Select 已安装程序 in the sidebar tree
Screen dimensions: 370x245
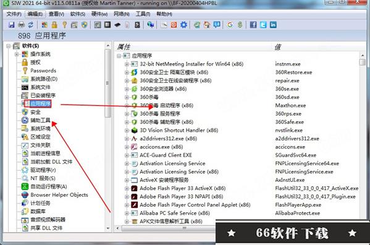coord(43,95)
